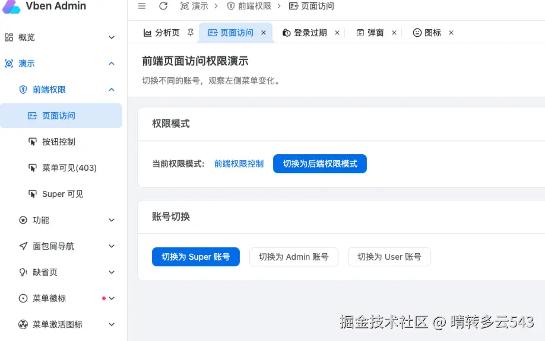Click the 分析页 tab chart icon

tap(147, 33)
